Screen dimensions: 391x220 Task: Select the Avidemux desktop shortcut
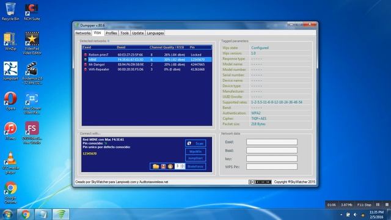(32, 73)
